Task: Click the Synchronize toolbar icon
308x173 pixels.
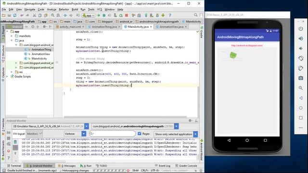Action: tap(15, 15)
